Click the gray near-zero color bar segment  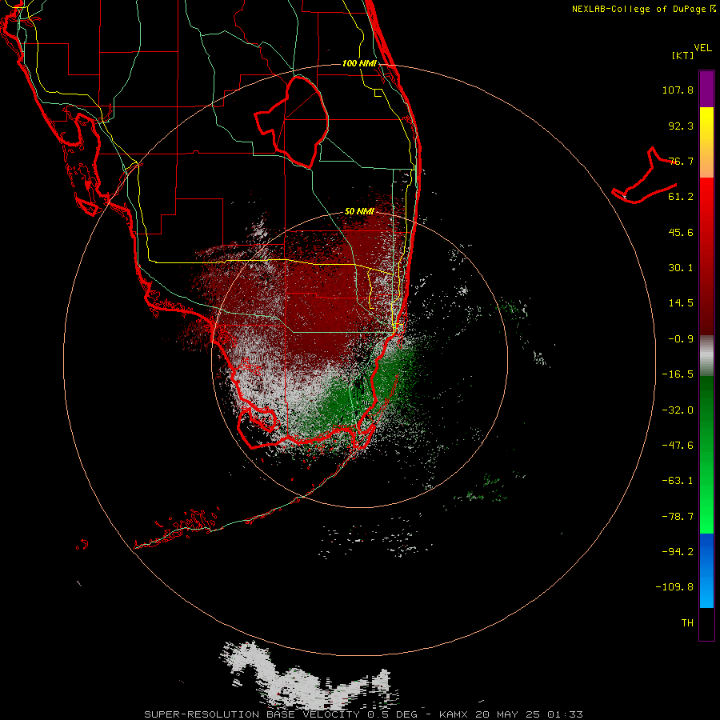(706, 356)
